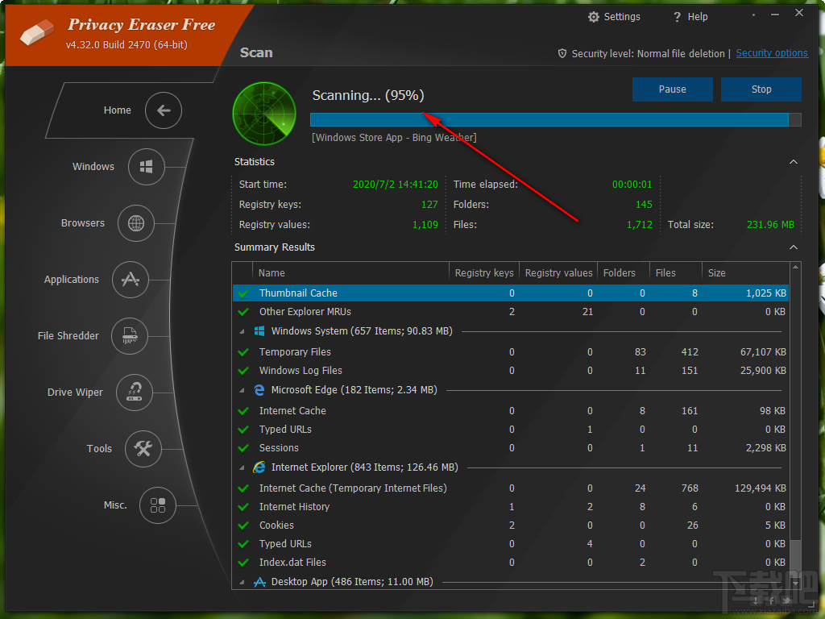825x619 pixels.
Task: Collapse the Internet Explorer group
Action: 242,468
